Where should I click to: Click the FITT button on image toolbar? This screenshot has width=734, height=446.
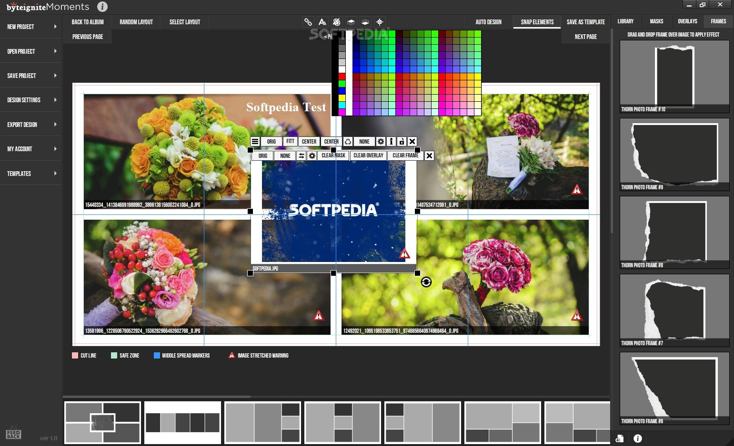pos(290,142)
